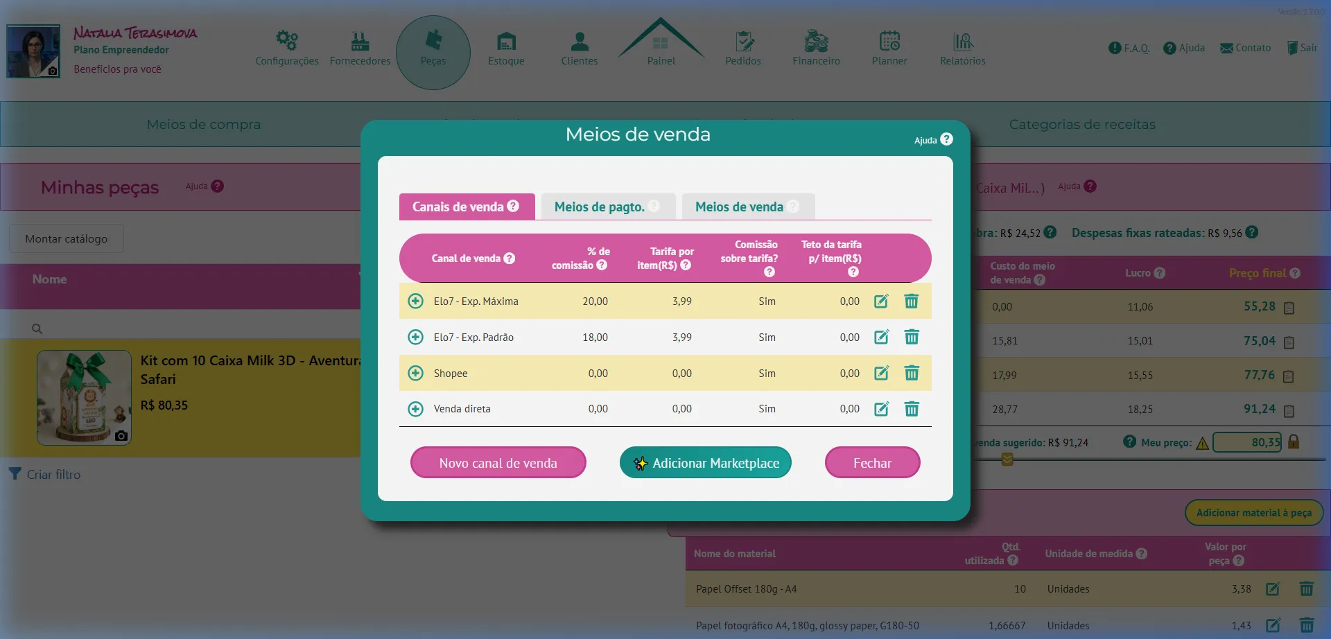Toggle the lock beside Meu preço
The height and width of the screenshot is (639, 1331).
[1294, 441]
